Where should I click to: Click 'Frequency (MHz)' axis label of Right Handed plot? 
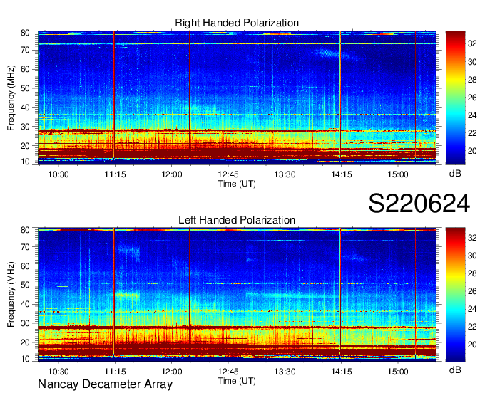point(11,98)
